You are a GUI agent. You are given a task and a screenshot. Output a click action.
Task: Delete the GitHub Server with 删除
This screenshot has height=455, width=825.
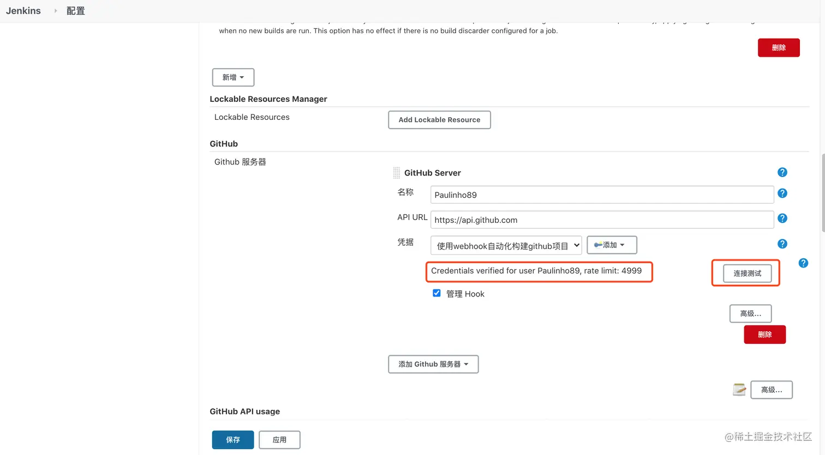(764, 335)
